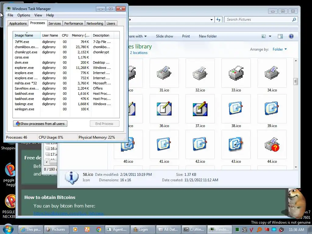Click the breadcrumb arrow in the address bar
The image size is (312, 234).
coord(130,19)
